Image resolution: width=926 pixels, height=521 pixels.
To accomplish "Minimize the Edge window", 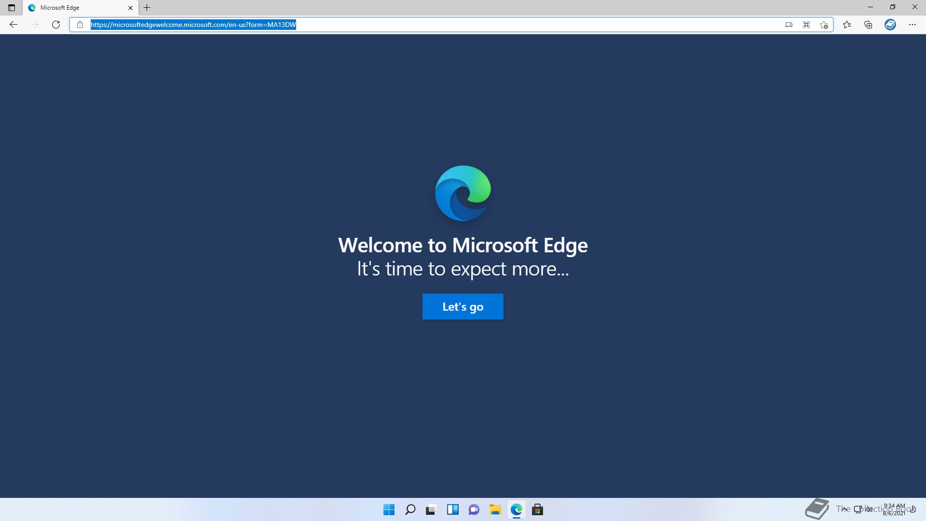I will pyautogui.click(x=871, y=7).
